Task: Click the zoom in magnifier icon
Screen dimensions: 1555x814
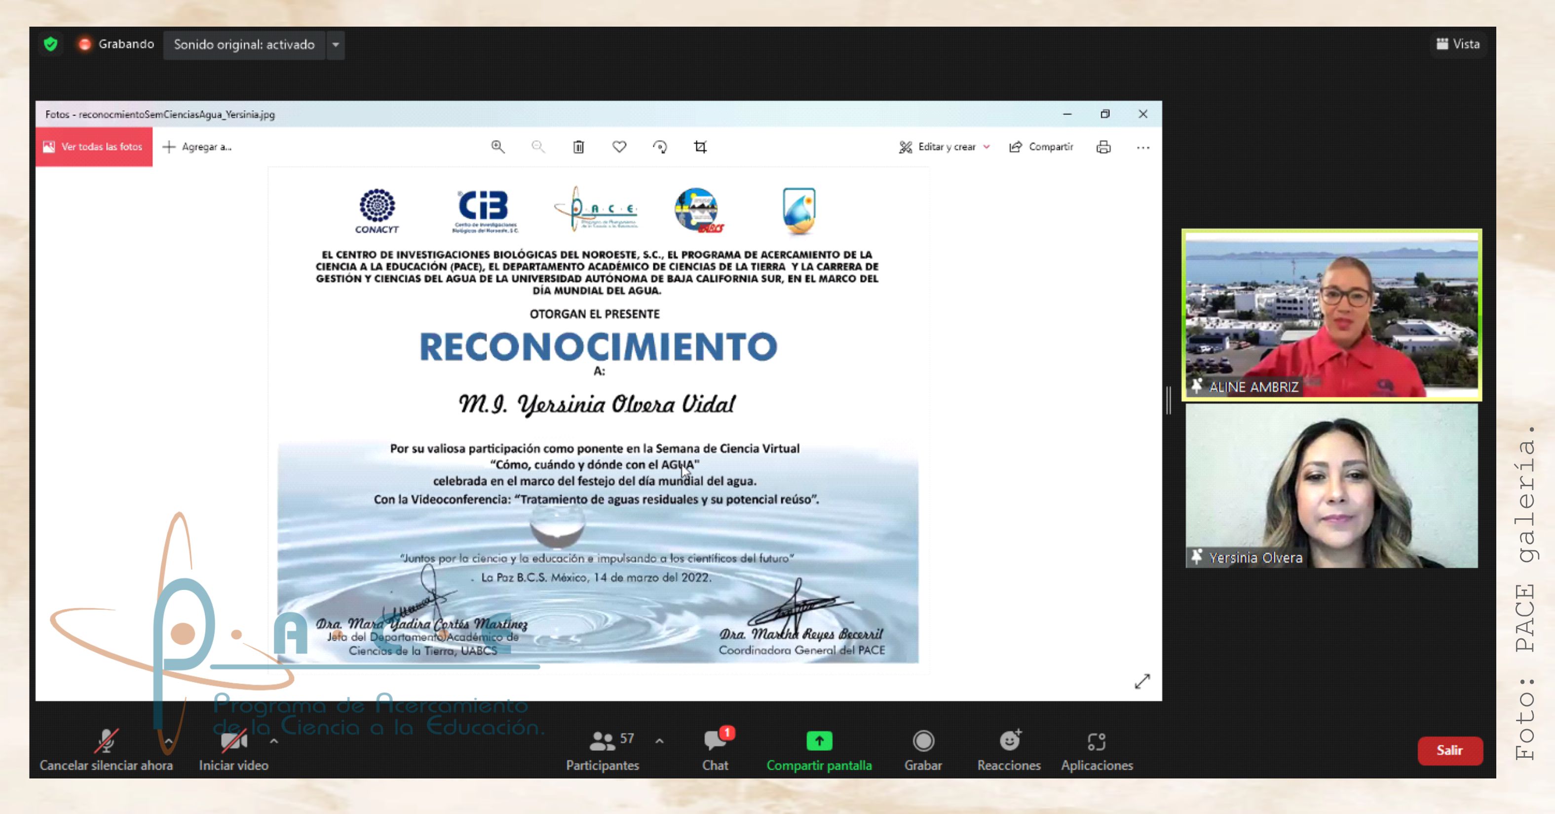Action: pyautogui.click(x=497, y=147)
